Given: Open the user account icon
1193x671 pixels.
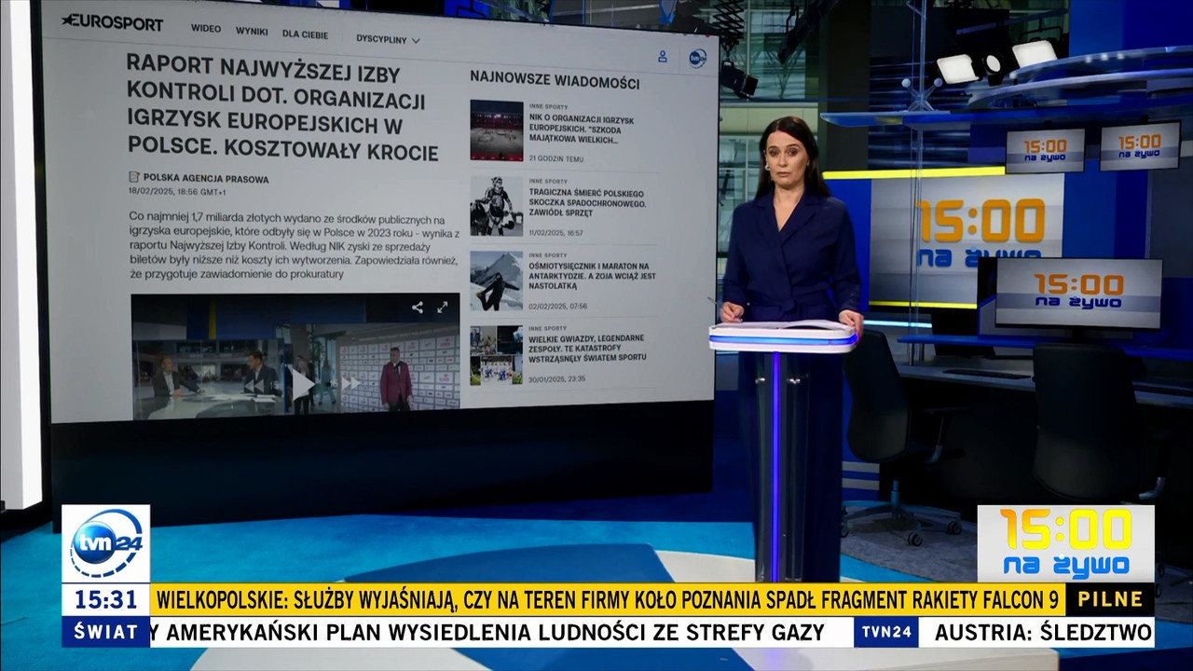Looking at the screenshot, I should pyautogui.click(x=663, y=56).
